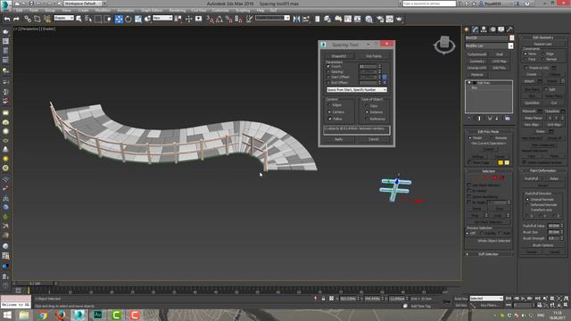Switch to the Hierarchy command panel tab

(484, 29)
